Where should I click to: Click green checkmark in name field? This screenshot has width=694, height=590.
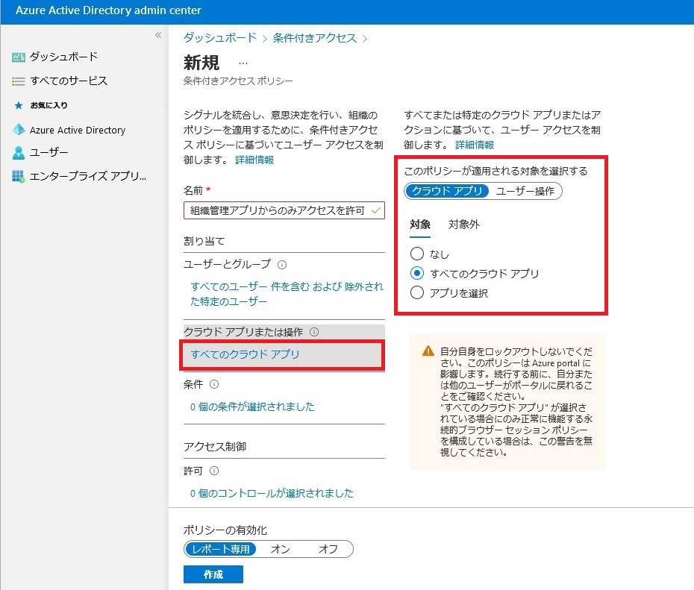[x=376, y=210]
